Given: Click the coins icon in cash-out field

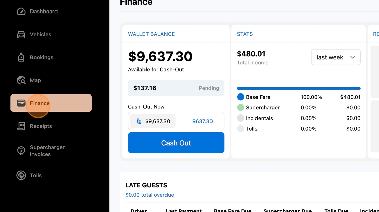Looking at the screenshot, I should (x=139, y=121).
